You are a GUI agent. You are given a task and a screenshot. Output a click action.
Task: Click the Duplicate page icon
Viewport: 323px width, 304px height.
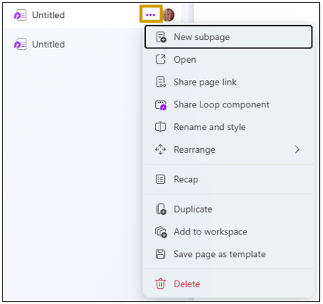(x=161, y=209)
